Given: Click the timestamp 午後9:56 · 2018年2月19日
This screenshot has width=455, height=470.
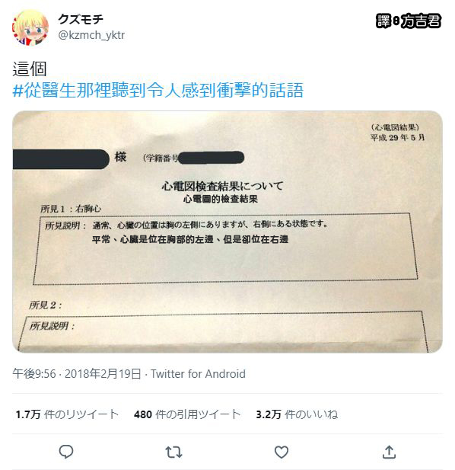Looking at the screenshot, I should click(77, 374).
